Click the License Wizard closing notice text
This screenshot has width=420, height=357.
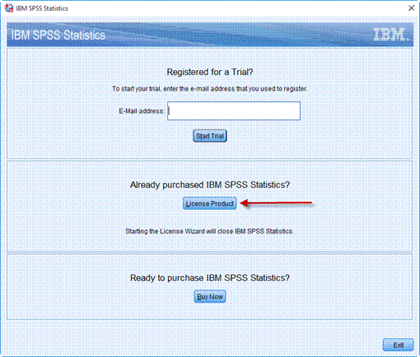click(210, 231)
